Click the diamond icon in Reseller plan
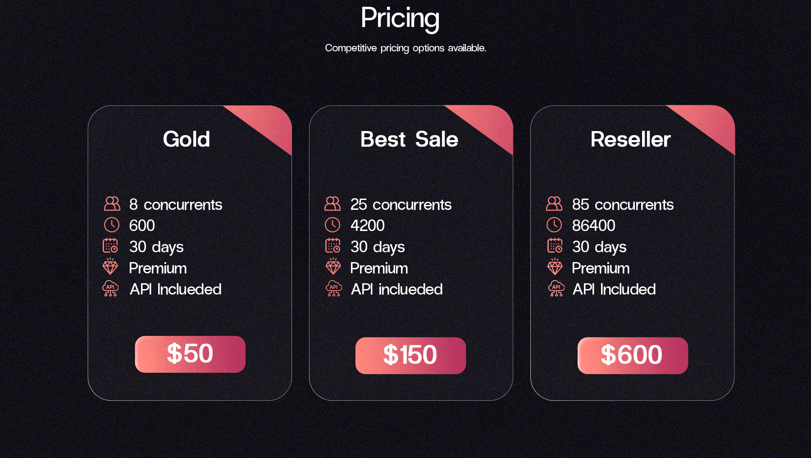Screen dimensions: 811x458 pyautogui.click(x=555, y=267)
